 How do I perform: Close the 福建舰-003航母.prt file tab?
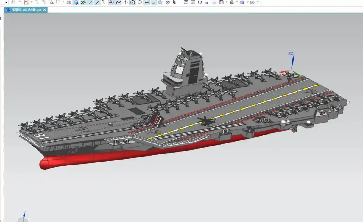click(45, 10)
